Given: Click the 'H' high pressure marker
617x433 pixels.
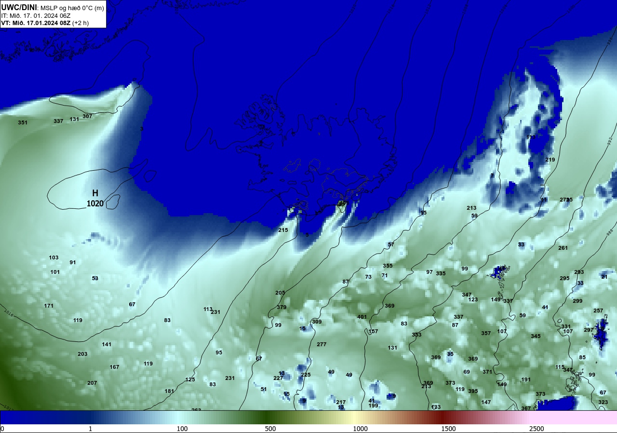Looking at the screenshot, I should click(95, 193).
